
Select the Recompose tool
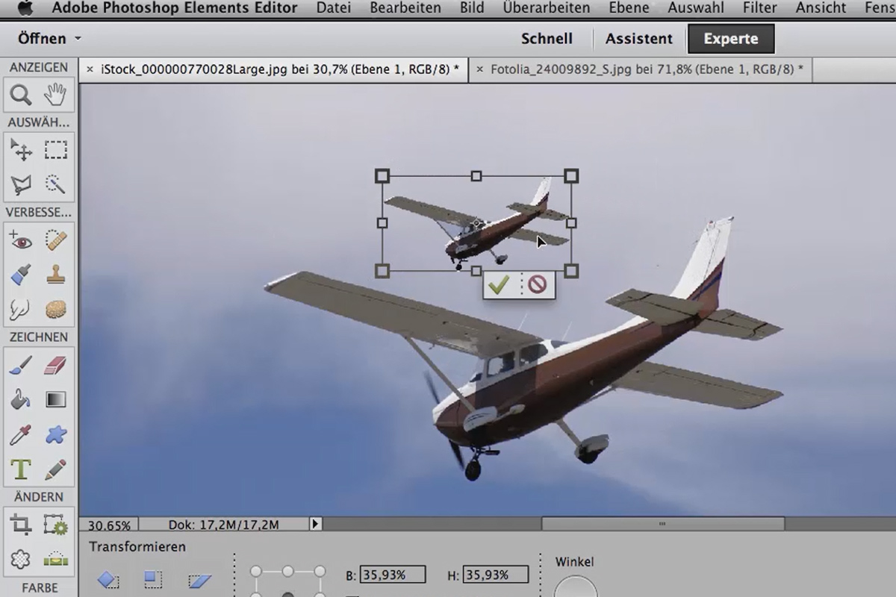tap(56, 524)
